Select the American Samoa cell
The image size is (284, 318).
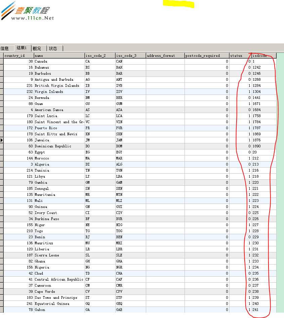59,110
